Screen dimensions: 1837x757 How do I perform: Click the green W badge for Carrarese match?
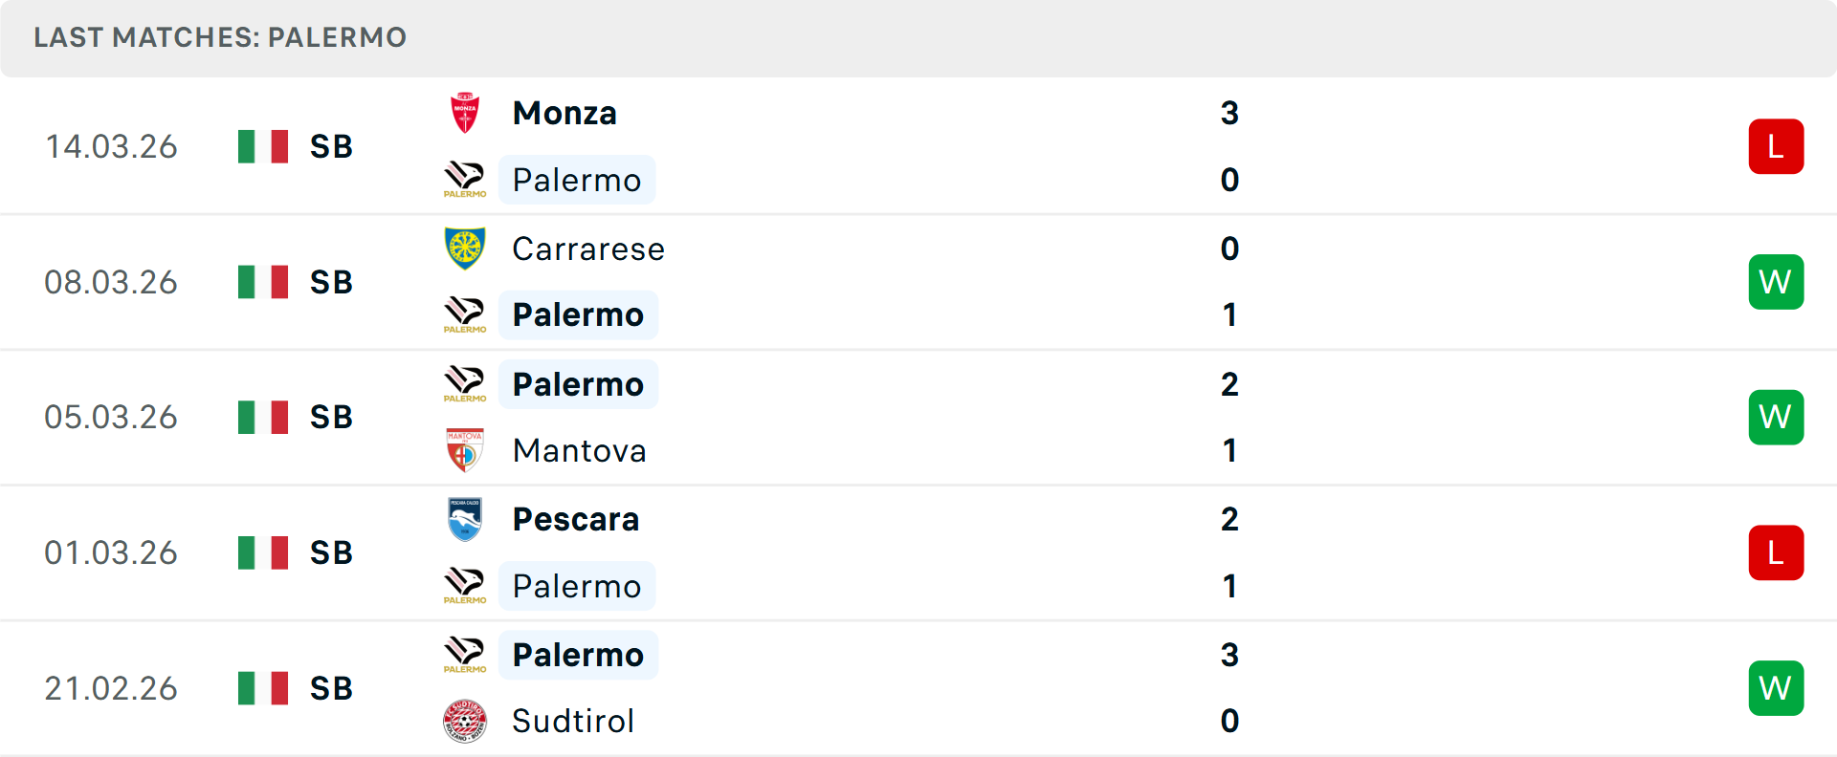(x=1776, y=282)
